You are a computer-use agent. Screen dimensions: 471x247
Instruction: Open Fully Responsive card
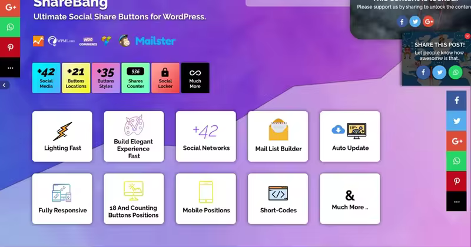[62, 199]
